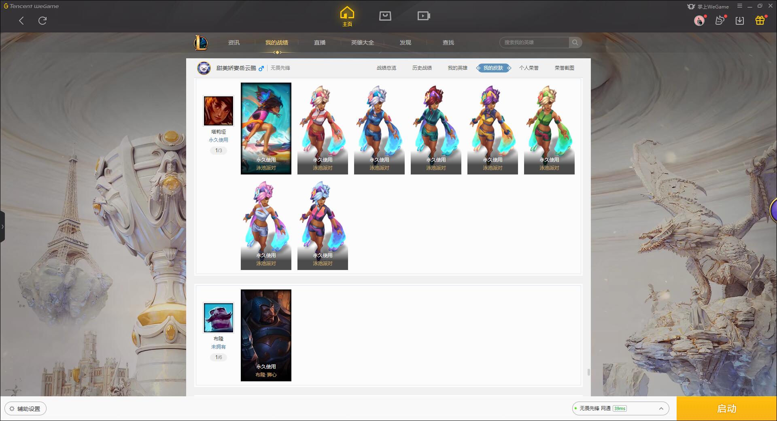The image size is (777, 421).
Task: Select green Taliyah chroma skin
Action: coord(549,129)
